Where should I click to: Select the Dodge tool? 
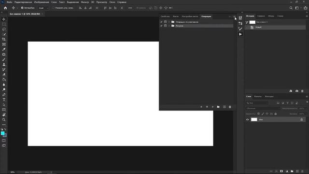(4, 89)
